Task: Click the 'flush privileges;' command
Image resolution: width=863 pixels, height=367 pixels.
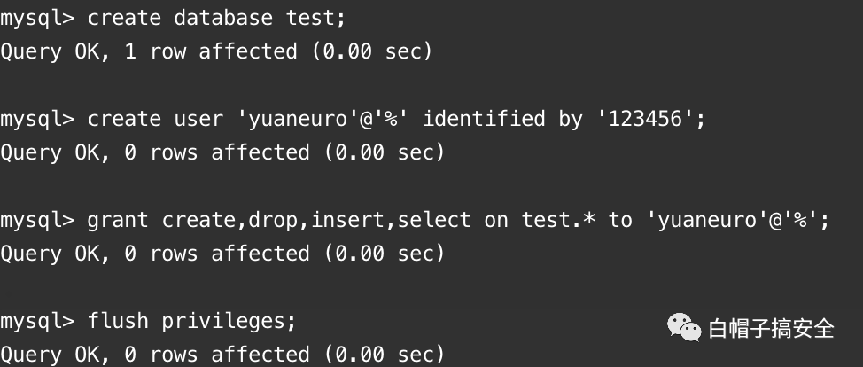Action: click(x=191, y=321)
